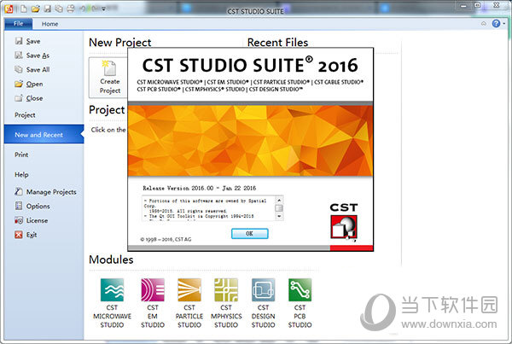Open the CST Particle Studio module
This screenshot has height=344, width=512.
(x=189, y=303)
